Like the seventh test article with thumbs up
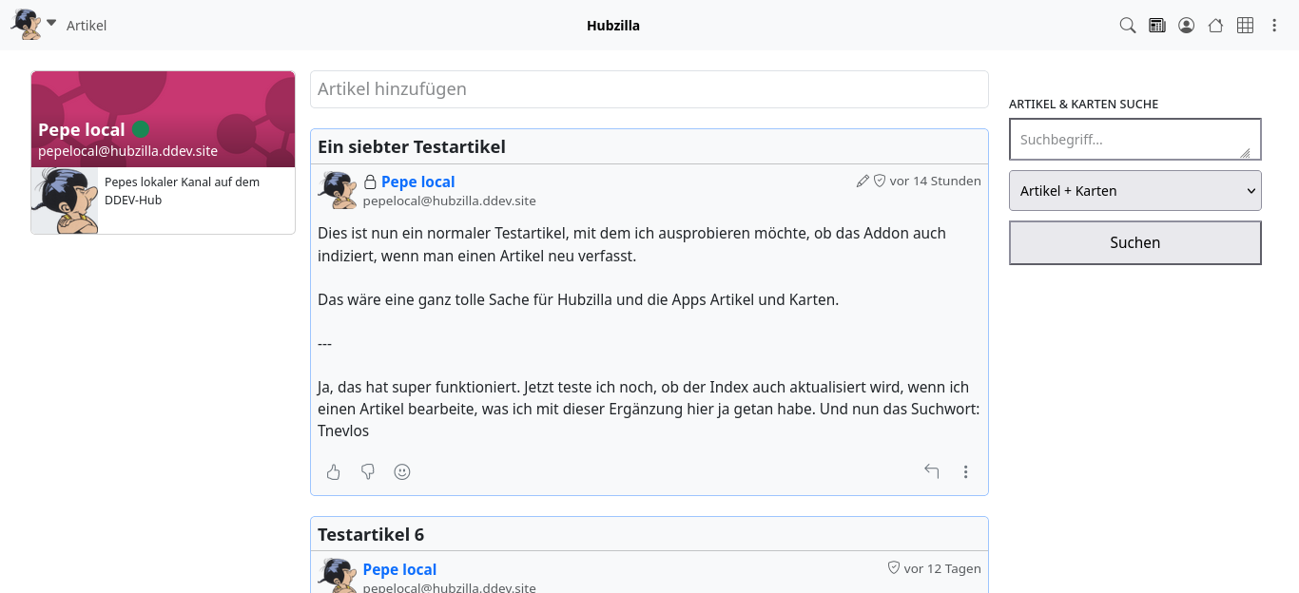Screen dimensions: 1299x593 tap(333, 471)
